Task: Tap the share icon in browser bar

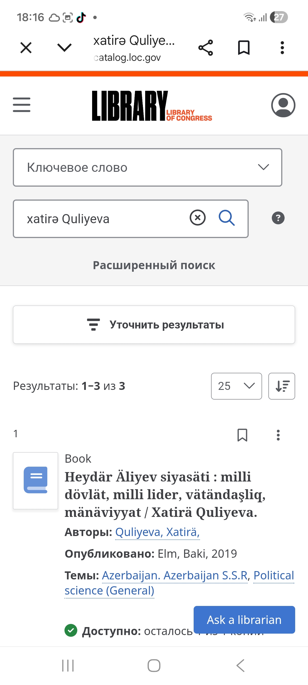Action: pyautogui.click(x=206, y=48)
